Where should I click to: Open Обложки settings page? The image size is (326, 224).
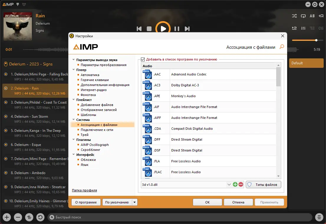pyautogui.click(x=88, y=160)
